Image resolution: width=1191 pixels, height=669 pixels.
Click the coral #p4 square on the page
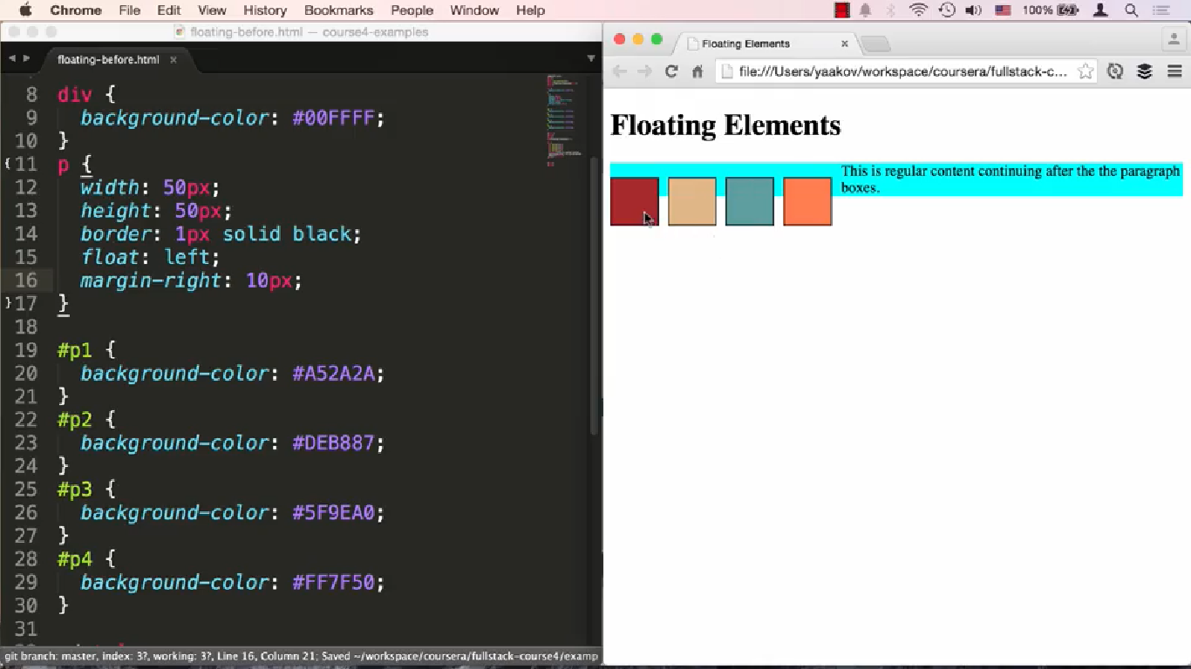(x=806, y=200)
